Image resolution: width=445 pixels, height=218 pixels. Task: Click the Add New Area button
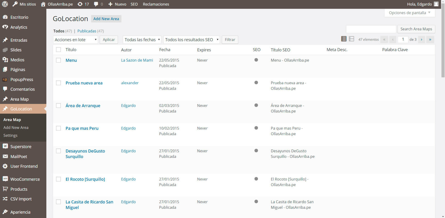point(106,19)
